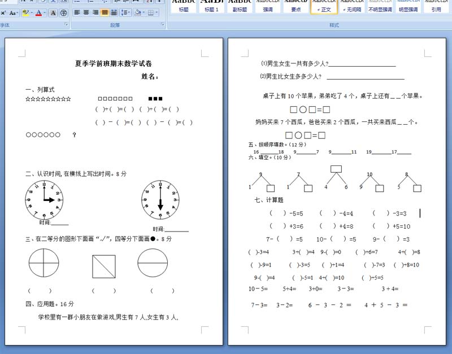Click the heading 七、计算题

269,200
